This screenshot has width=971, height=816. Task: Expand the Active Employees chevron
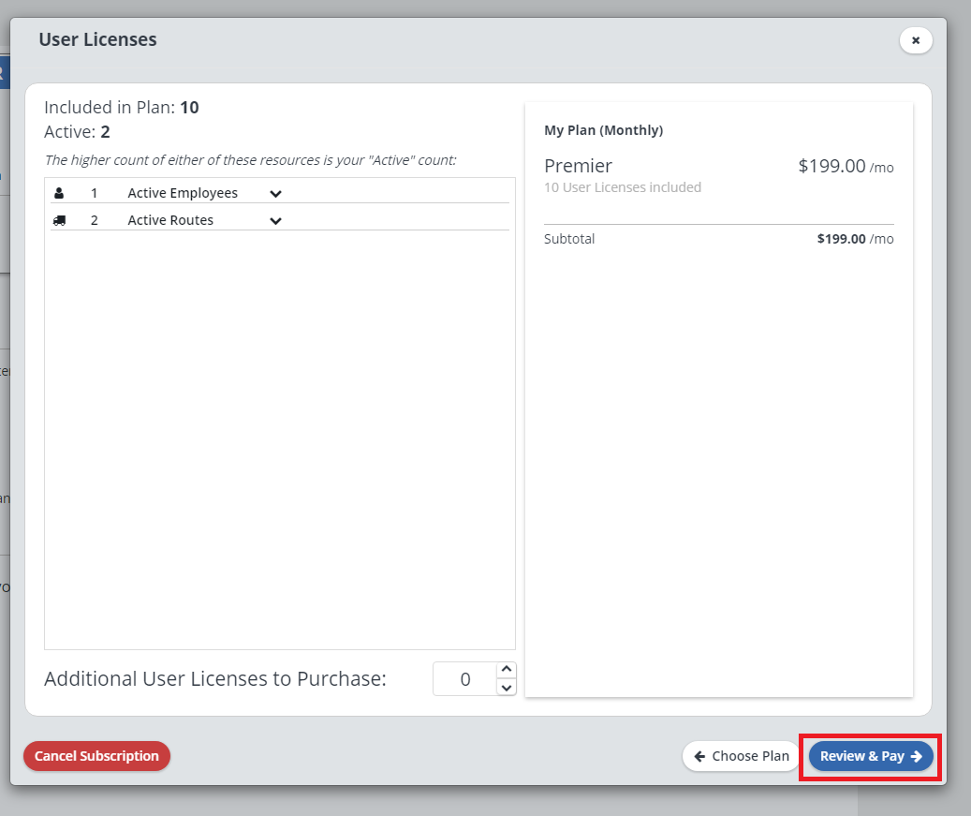coord(275,194)
